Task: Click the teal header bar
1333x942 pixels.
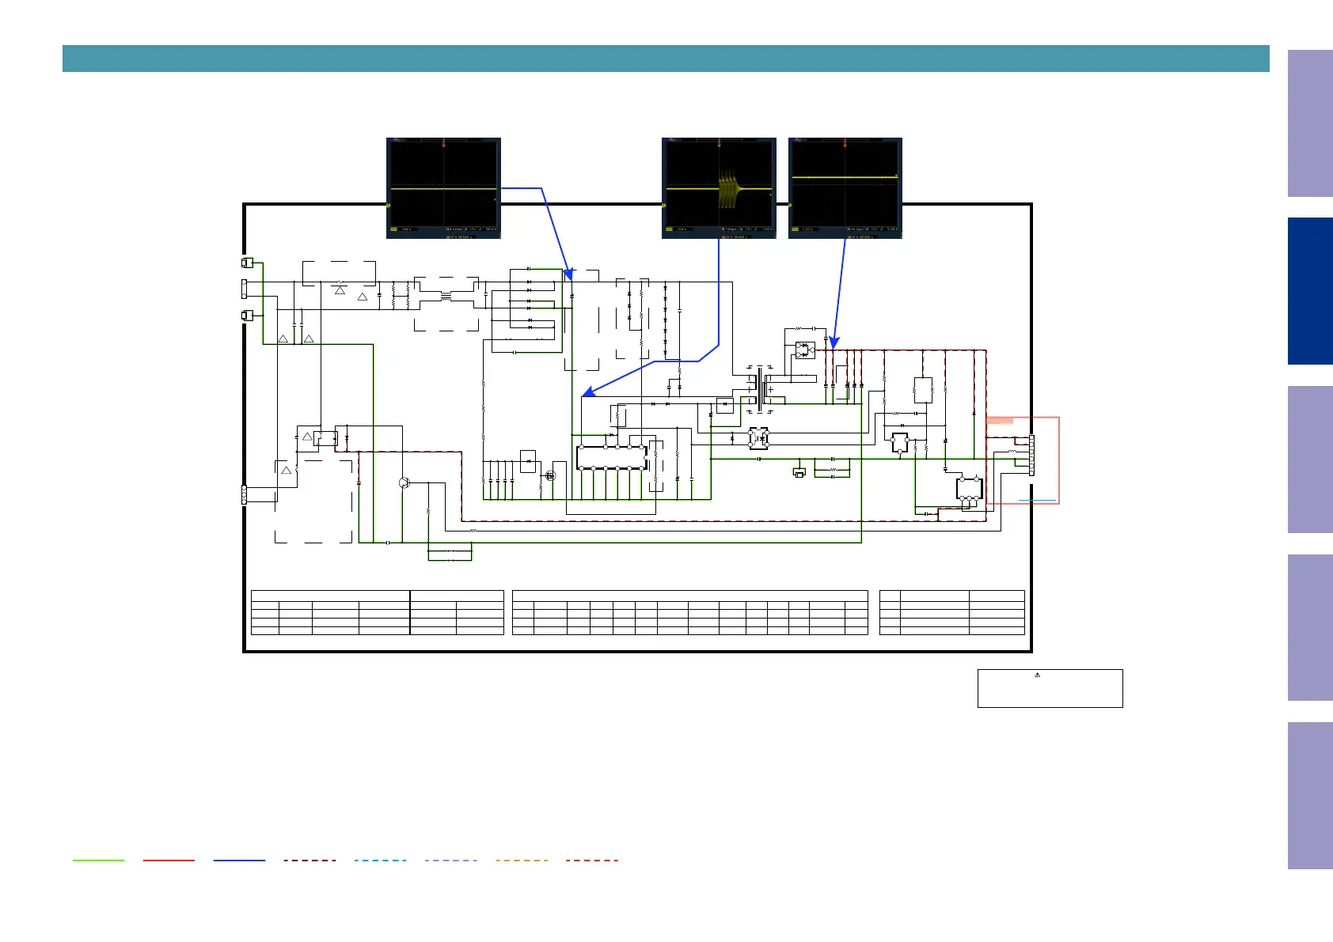Action: click(666, 59)
